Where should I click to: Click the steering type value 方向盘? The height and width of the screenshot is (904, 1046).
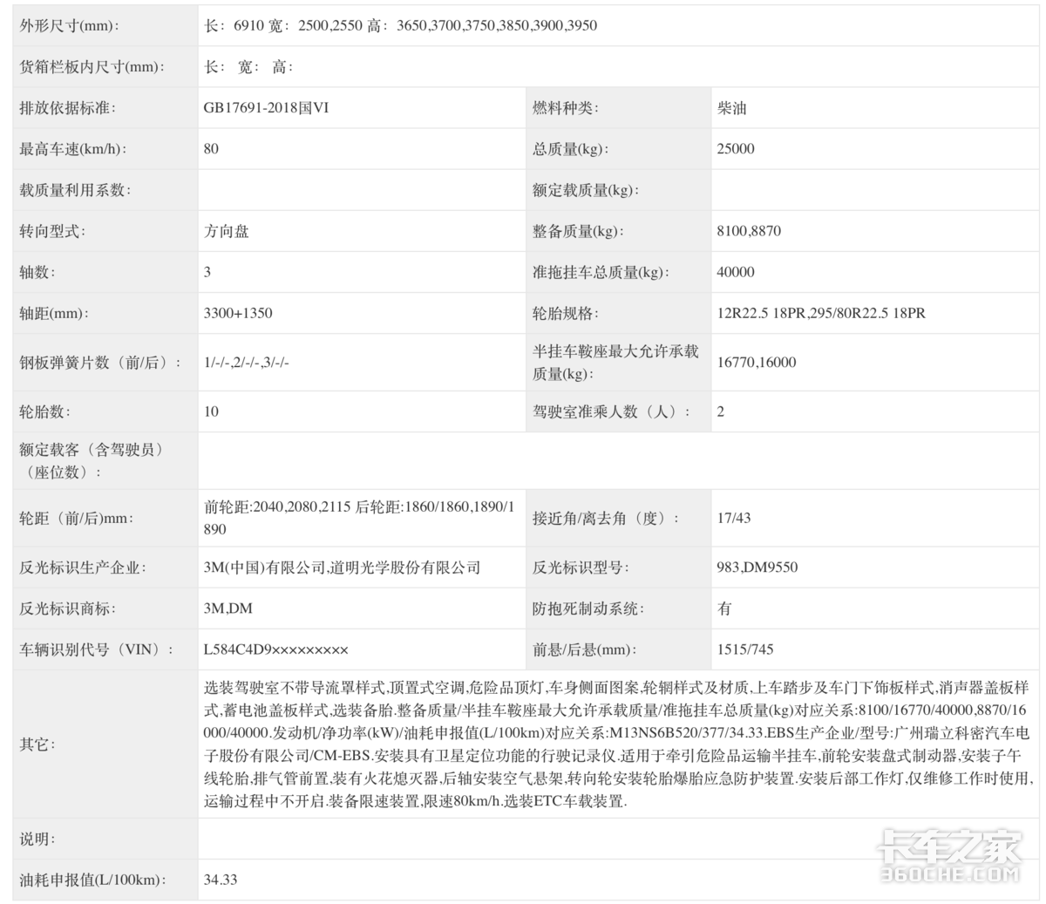pos(227,232)
